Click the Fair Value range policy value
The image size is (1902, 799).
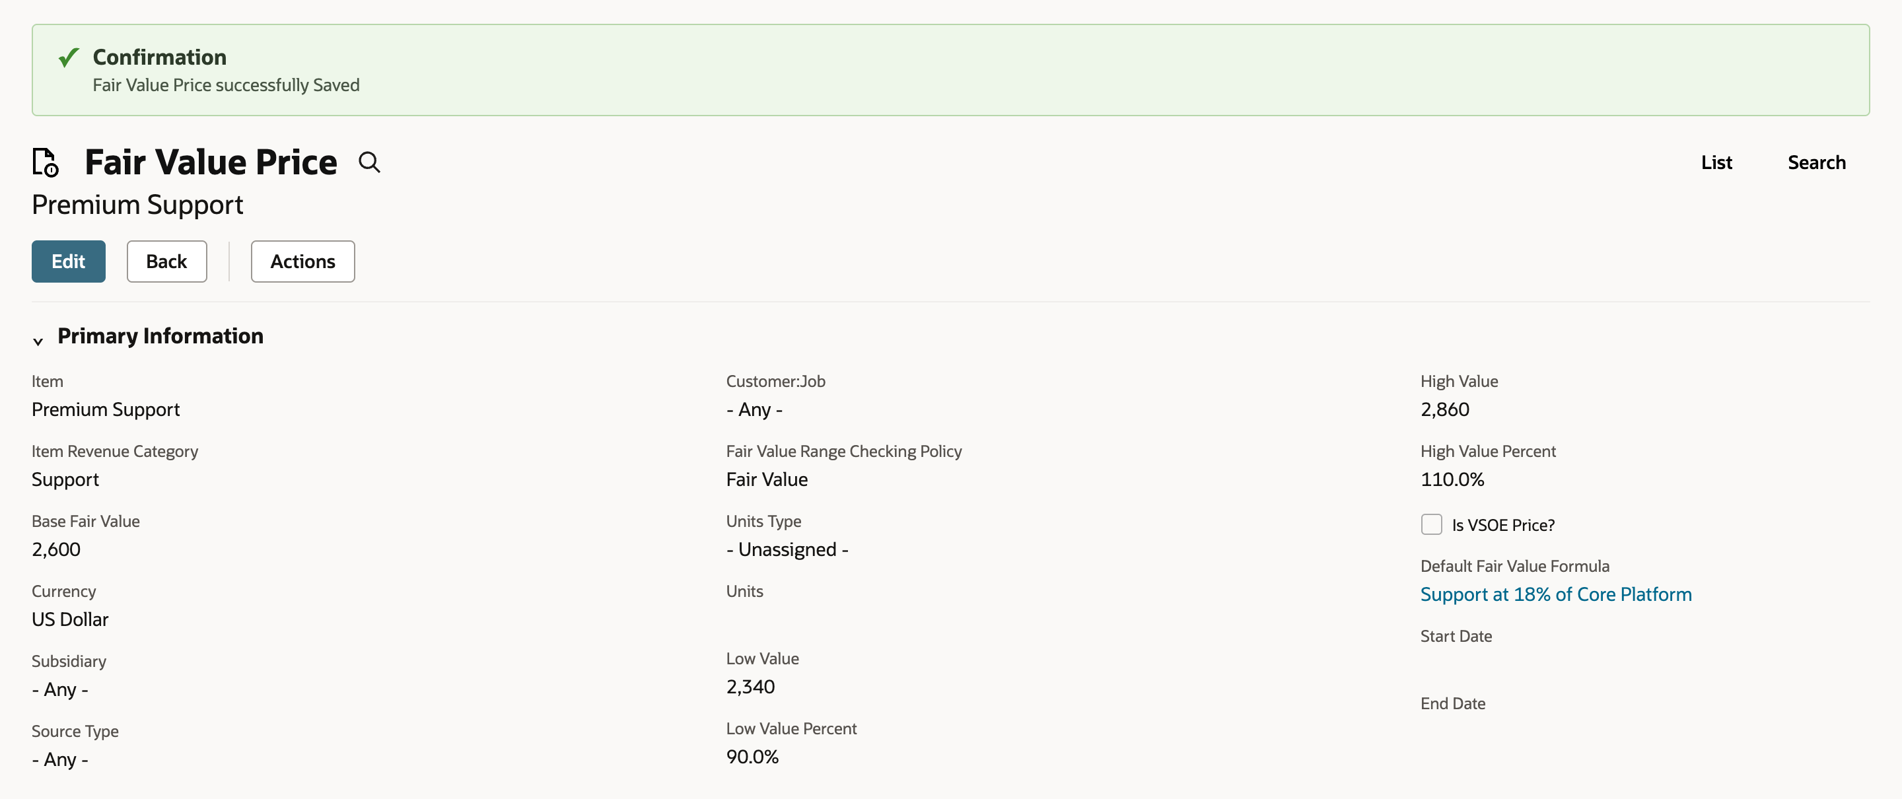click(x=766, y=480)
